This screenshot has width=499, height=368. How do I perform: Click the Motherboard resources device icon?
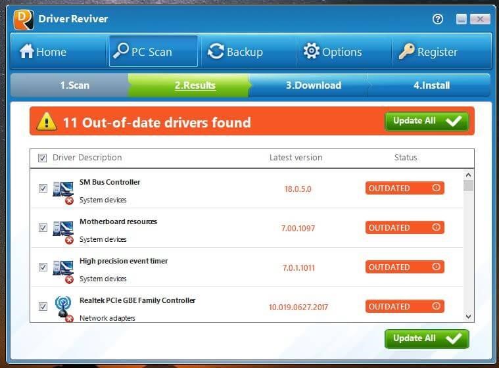(x=63, y=232)
